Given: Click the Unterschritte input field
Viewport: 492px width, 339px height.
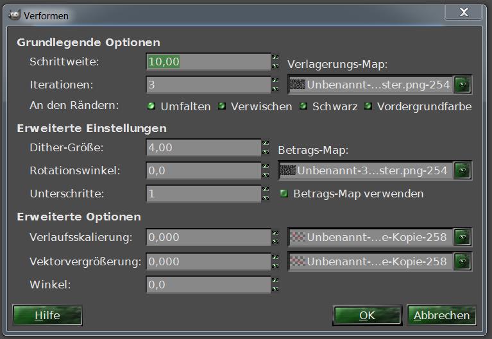Looking at the screenshot, I should [203, 194].
